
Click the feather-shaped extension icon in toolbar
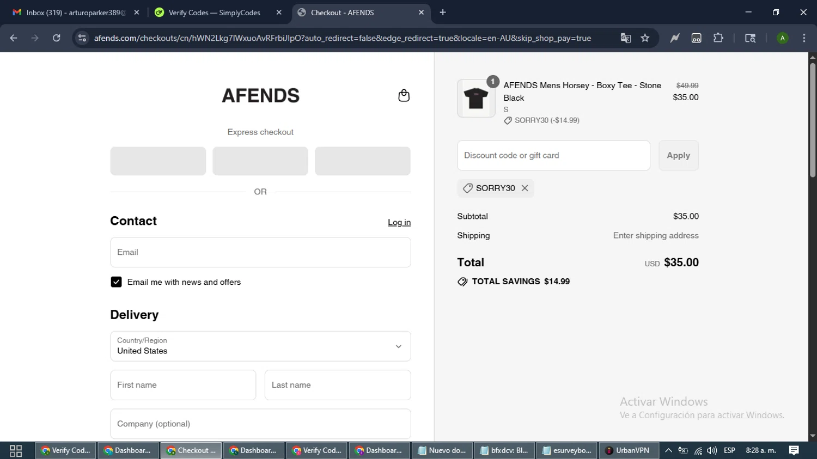coord(675,38)
